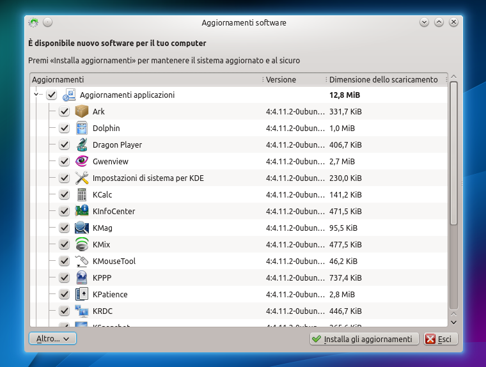The image size is (486, 367).
Task: Click the Aggiornamenti applicazioni label
Action: coord(127,95)
